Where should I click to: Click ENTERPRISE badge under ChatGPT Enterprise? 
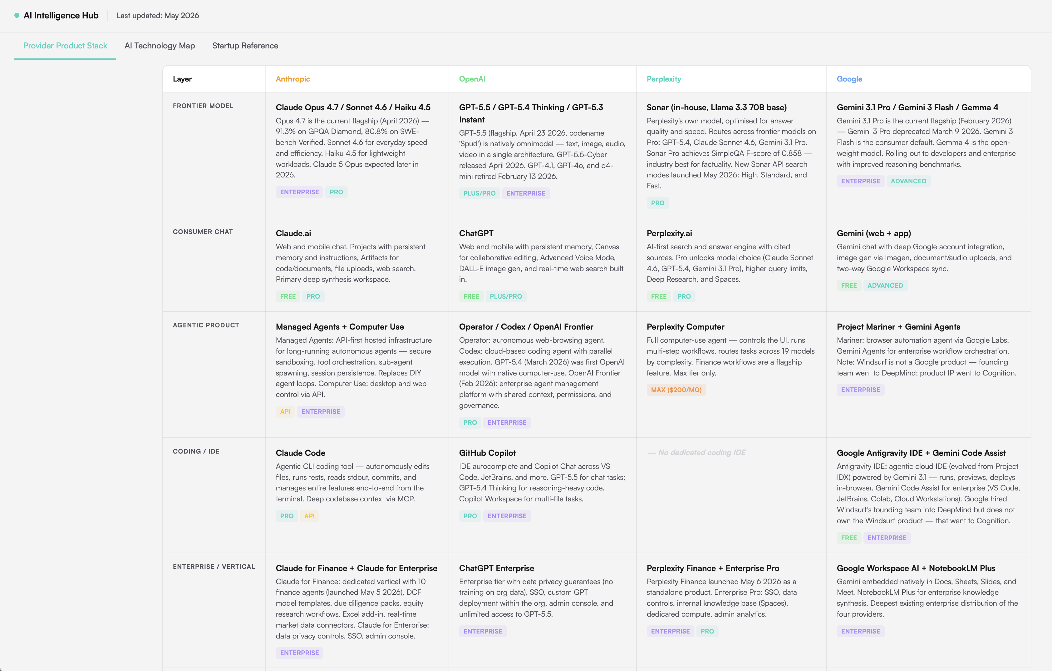click(x=483, y=631)
